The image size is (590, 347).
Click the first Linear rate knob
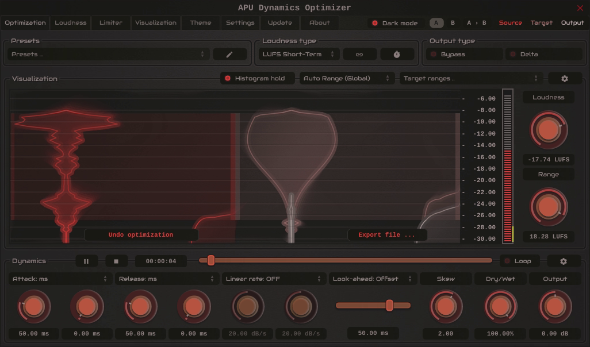point(247,306)
